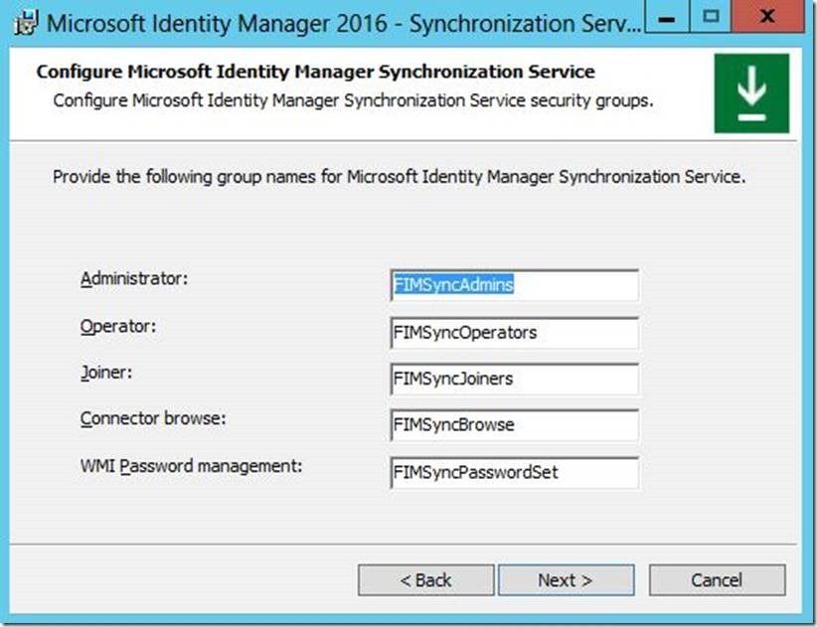Close the Synchronization Service setup window
Viewport: 817px width, 627px height.
(767, 17)
